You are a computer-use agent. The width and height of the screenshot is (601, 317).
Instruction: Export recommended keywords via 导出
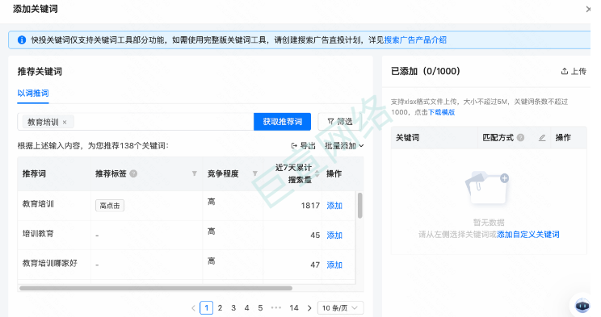[x=303, y=146]
